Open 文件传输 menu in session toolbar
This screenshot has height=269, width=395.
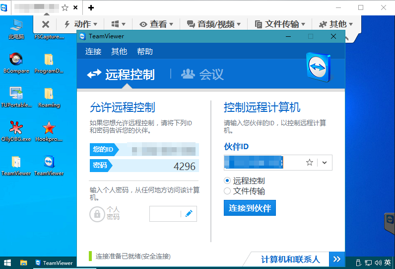point(280,24)
